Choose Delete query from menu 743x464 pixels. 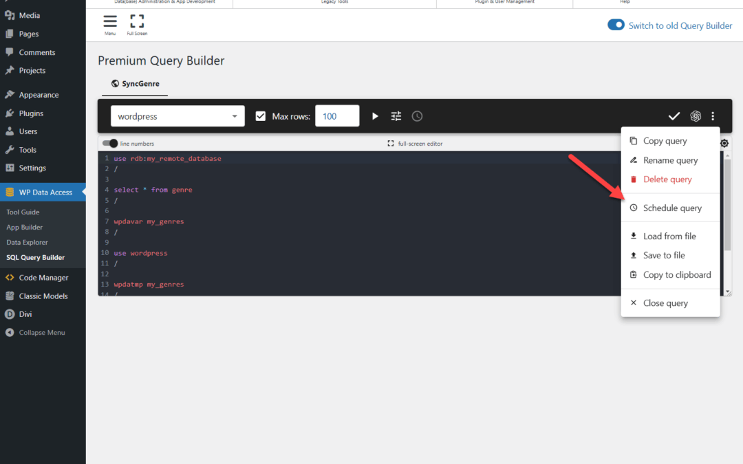click(671, 179)
